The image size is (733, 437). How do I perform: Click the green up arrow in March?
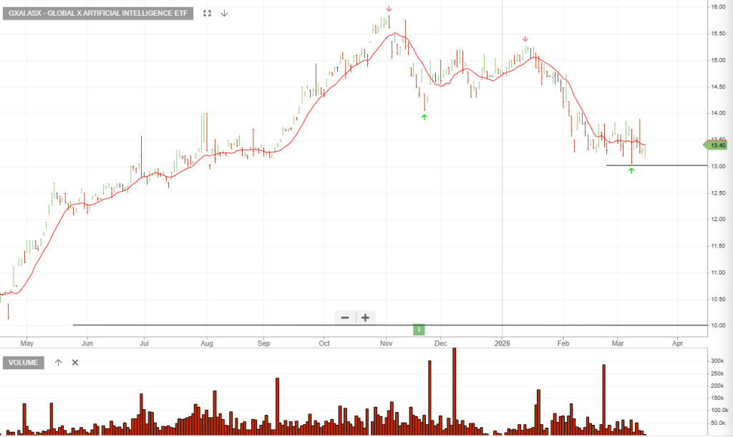click(x=631, y=171)
